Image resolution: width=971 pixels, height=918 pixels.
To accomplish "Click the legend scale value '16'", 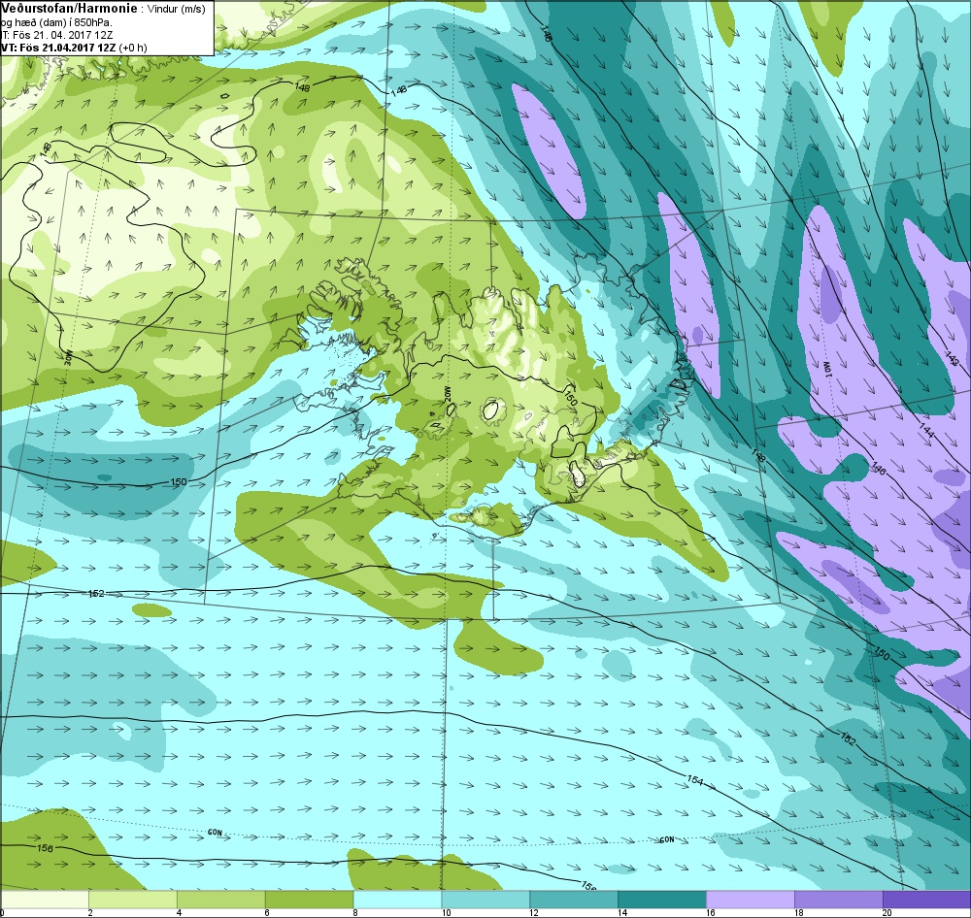I will [709, 912].
